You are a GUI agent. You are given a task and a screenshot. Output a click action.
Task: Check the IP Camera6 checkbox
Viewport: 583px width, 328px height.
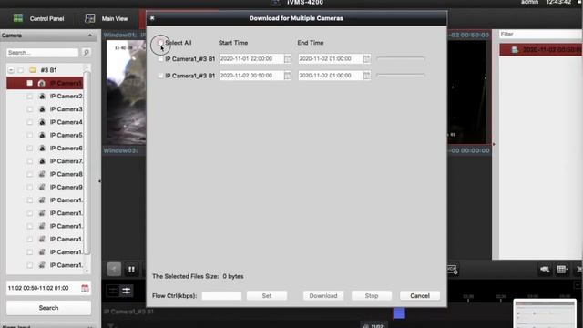pos(30,149)
